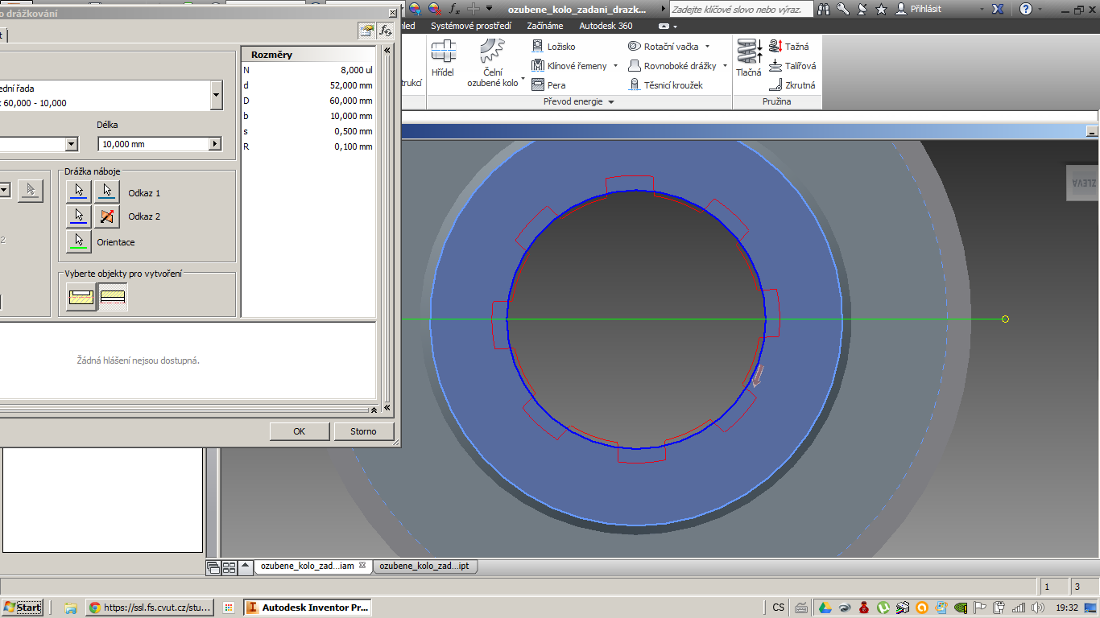
Task: Click the Windows Start button
Action: tap(22, 608)
